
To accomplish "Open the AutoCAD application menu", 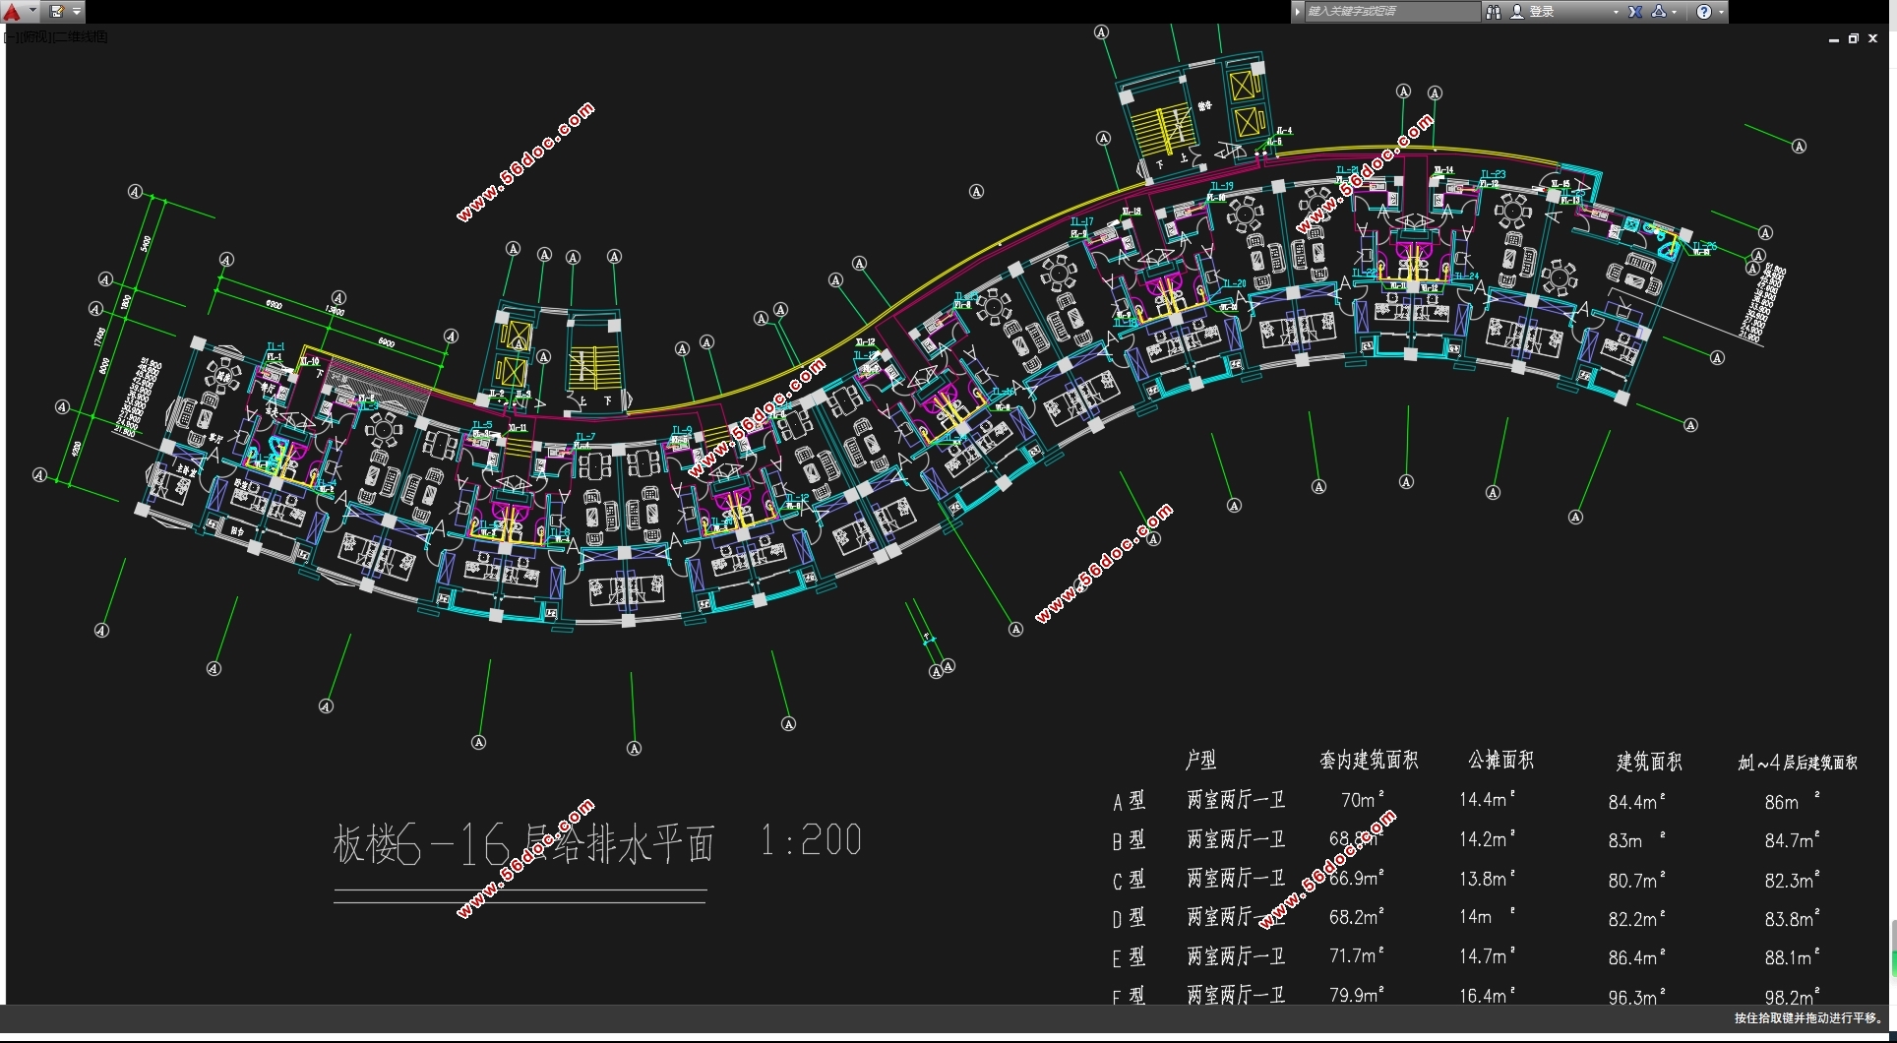I will tap(19, 12).
